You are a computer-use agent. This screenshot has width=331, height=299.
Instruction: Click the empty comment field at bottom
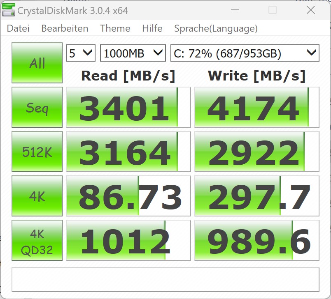tap(165, 280)
